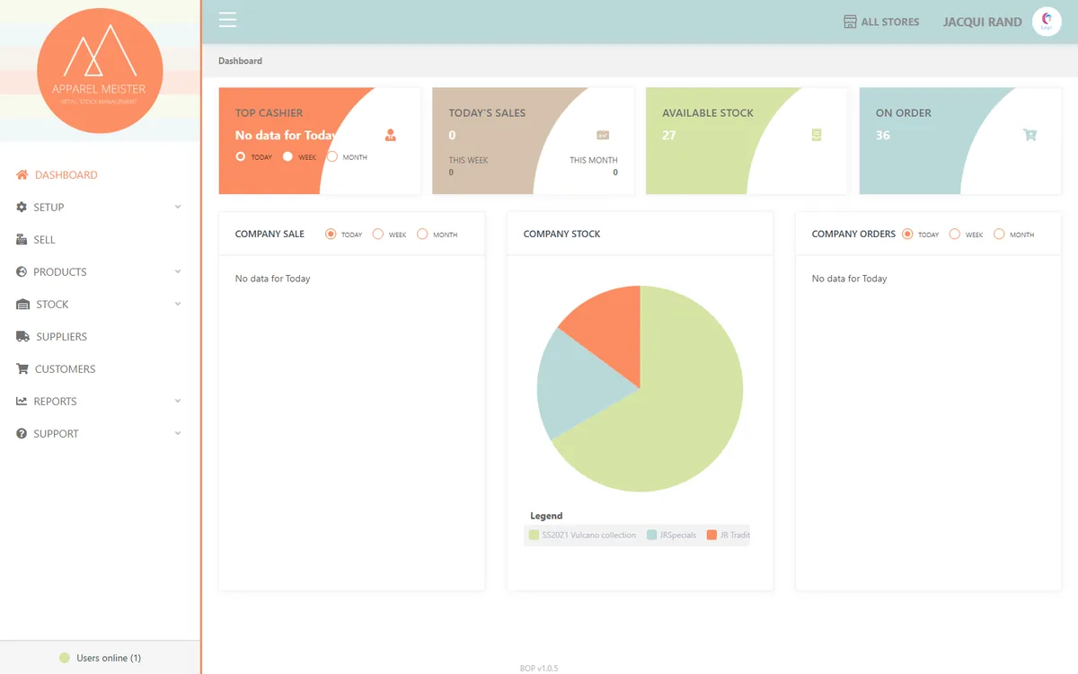Image resolution: width=1078 pixels, height=674 pixels.
Task: Click the Setup gear icon
Action: [x=22, y=207]
